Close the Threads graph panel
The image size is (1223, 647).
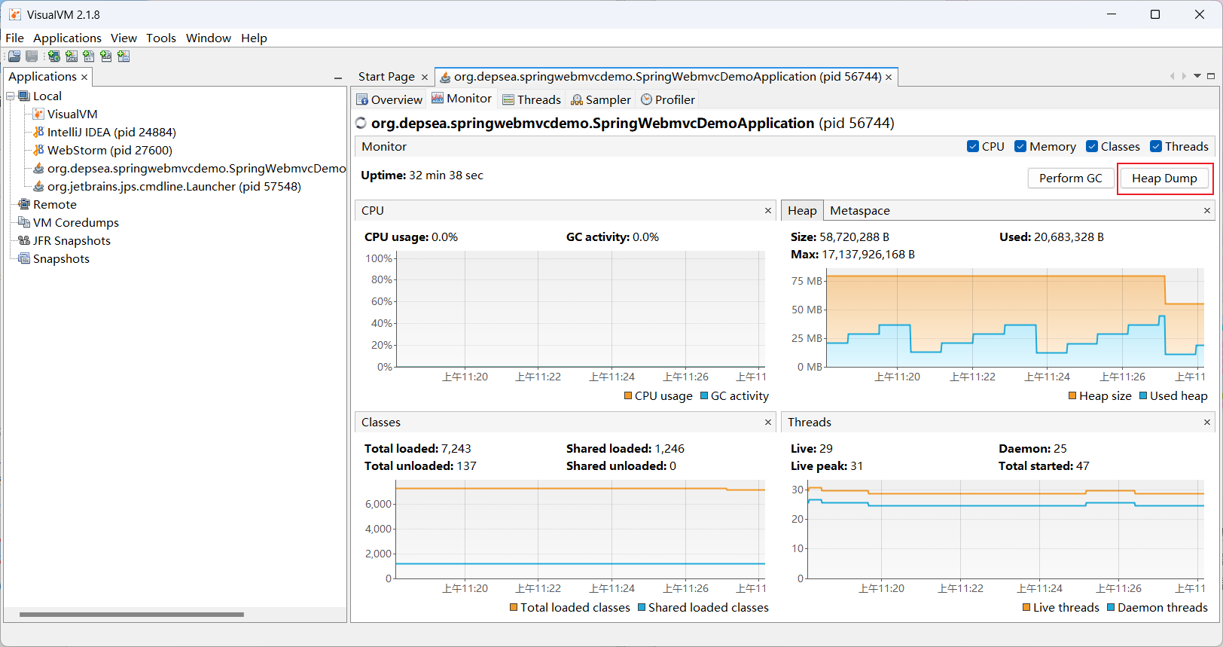[1207, 423]
